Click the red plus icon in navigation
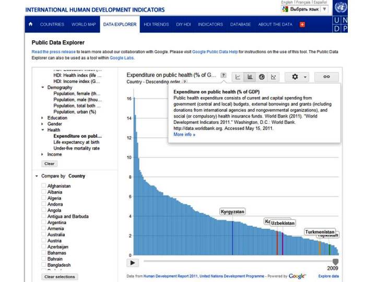376x282 pixels. pyautogui.click(x=302, y=25)
